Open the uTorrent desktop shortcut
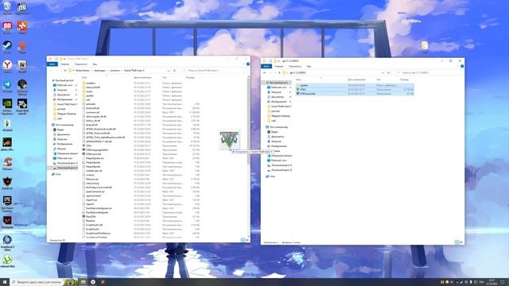The height and width of the screenshot is (286, 509). pyautogui.click(x=7, y=261)
